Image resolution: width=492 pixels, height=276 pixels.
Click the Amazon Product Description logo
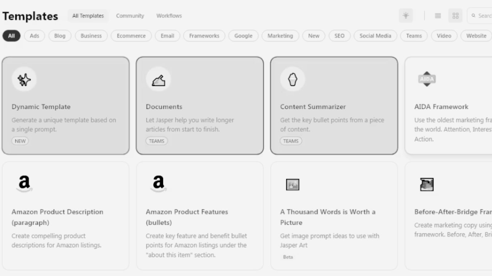pos(24,183)
